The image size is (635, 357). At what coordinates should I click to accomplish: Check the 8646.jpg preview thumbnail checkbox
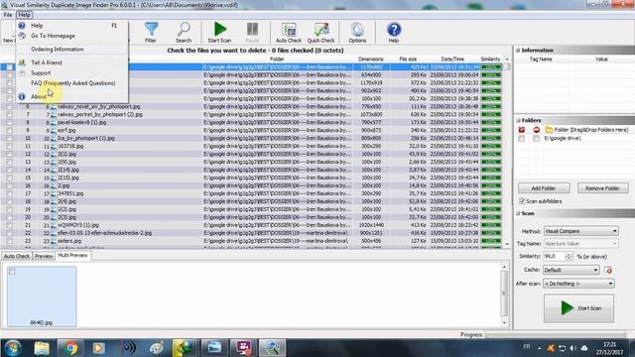(x=12, y=271)
